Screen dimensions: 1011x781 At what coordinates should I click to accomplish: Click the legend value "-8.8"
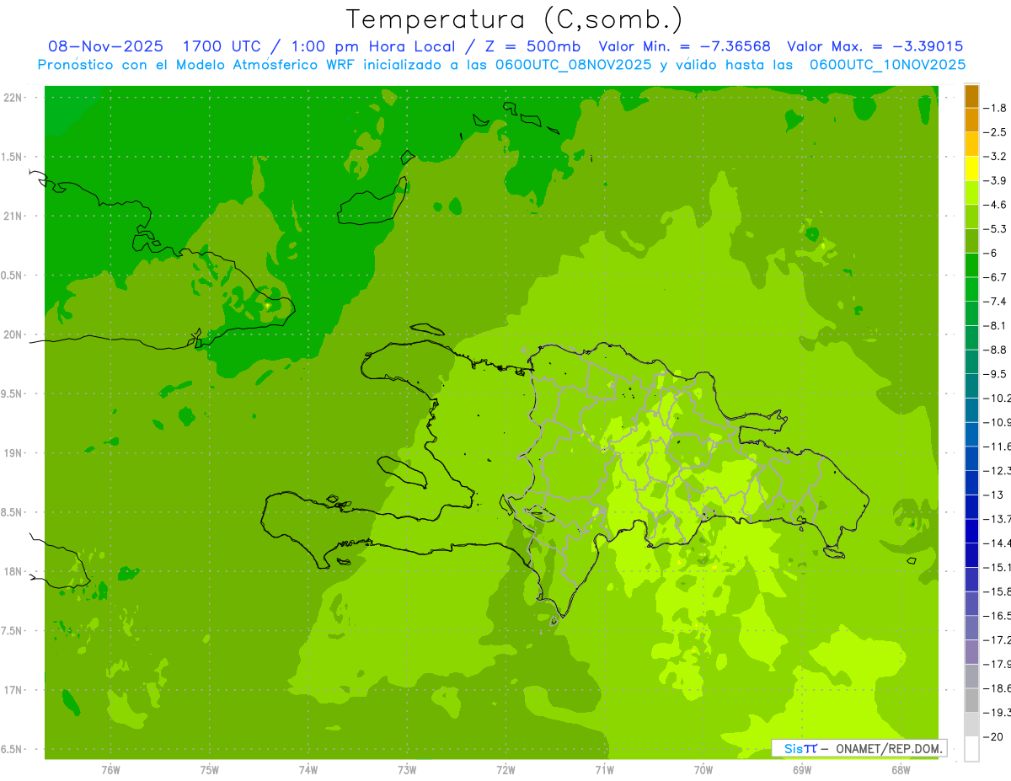pyautogui.click(x=996, y=350)
